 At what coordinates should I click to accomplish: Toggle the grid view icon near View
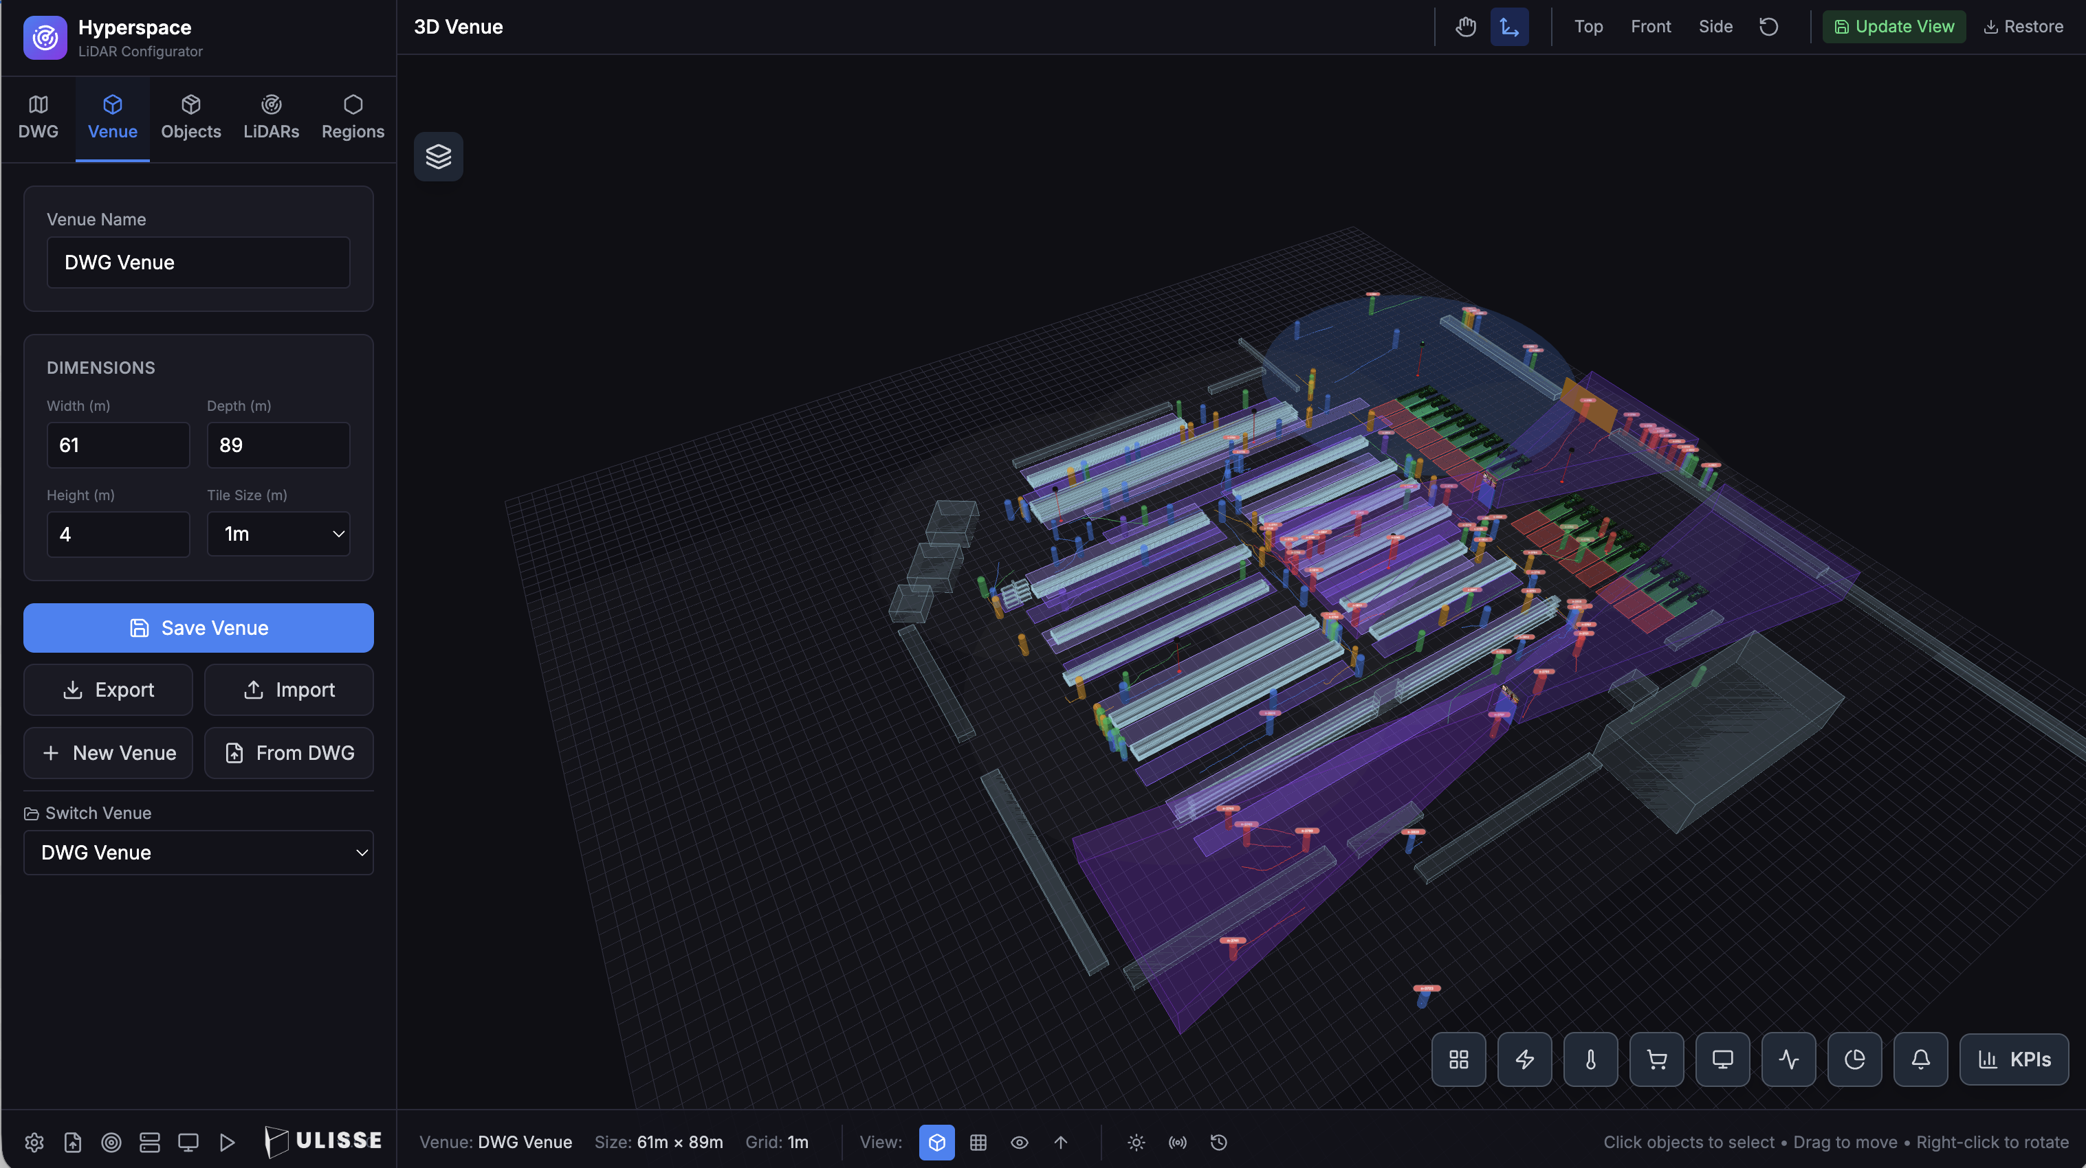point(978,1142)
